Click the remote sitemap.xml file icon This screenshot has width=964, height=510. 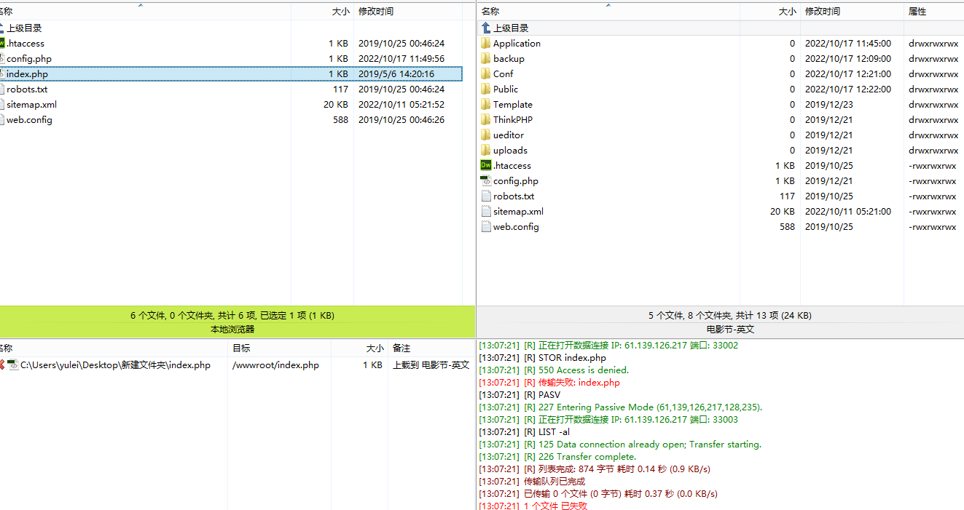pyautogui.click(x=486, y=212)
